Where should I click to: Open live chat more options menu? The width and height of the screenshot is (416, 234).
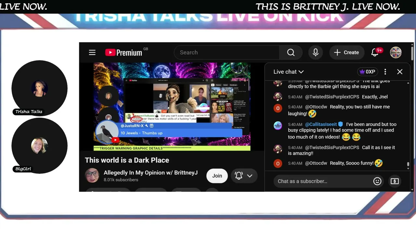click(385, 72)
